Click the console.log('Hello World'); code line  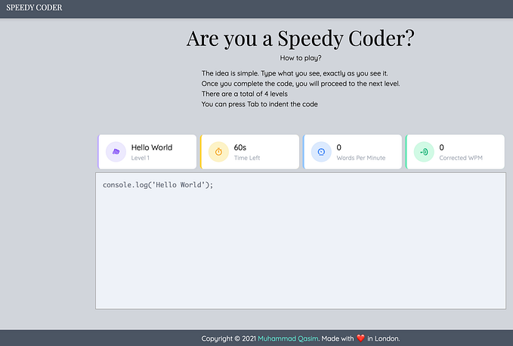pos(158,185)
